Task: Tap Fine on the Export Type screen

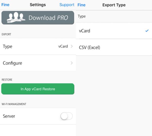Action: (x=82, y=5)
